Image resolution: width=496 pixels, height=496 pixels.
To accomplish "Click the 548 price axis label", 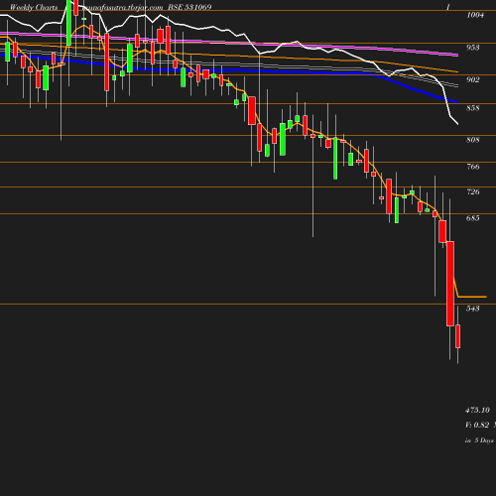I will (473, 309).
